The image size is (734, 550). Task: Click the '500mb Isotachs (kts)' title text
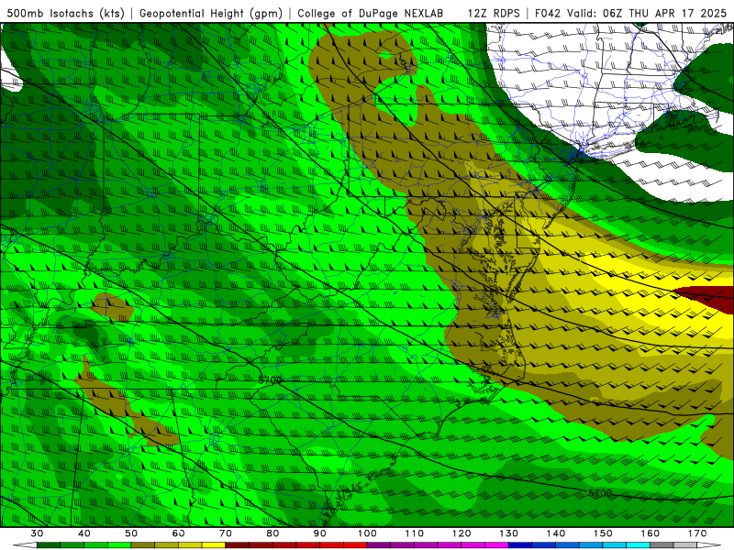tap(65, 13)
